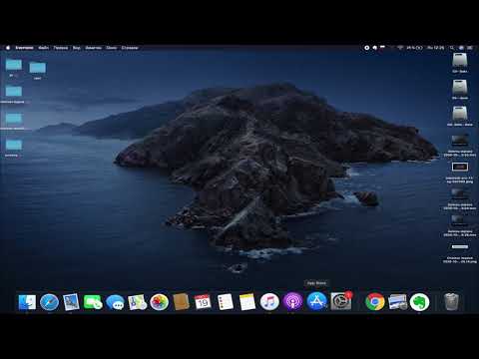The height and width of the screenshot is (359, 479).
Task: Launch FaceTime from the dock
Action: 93,302
